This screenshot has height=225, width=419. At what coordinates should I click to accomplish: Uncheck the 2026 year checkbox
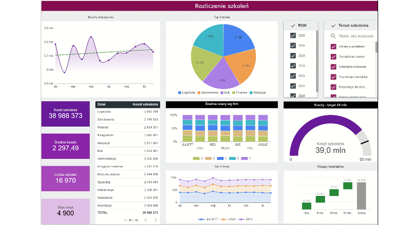point(293,36)
